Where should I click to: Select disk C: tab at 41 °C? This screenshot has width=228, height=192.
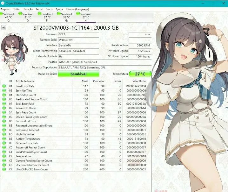point(8,17)
